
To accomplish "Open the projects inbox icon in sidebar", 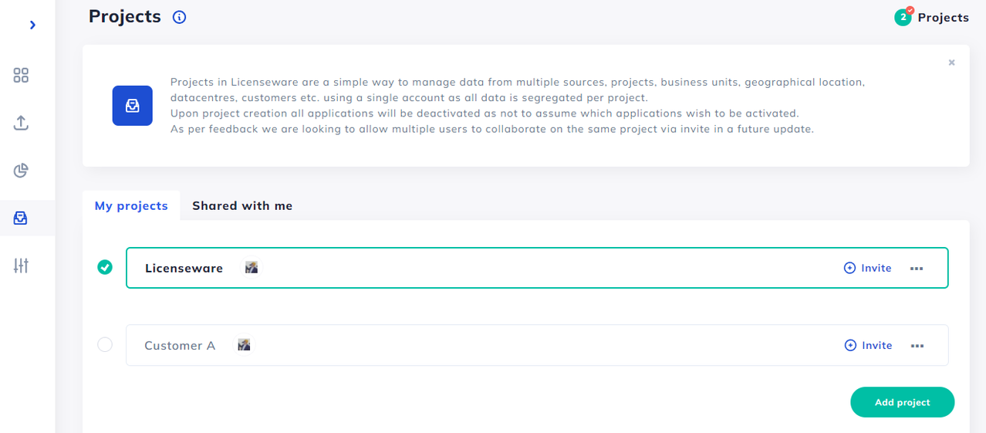I will point(21,218).
